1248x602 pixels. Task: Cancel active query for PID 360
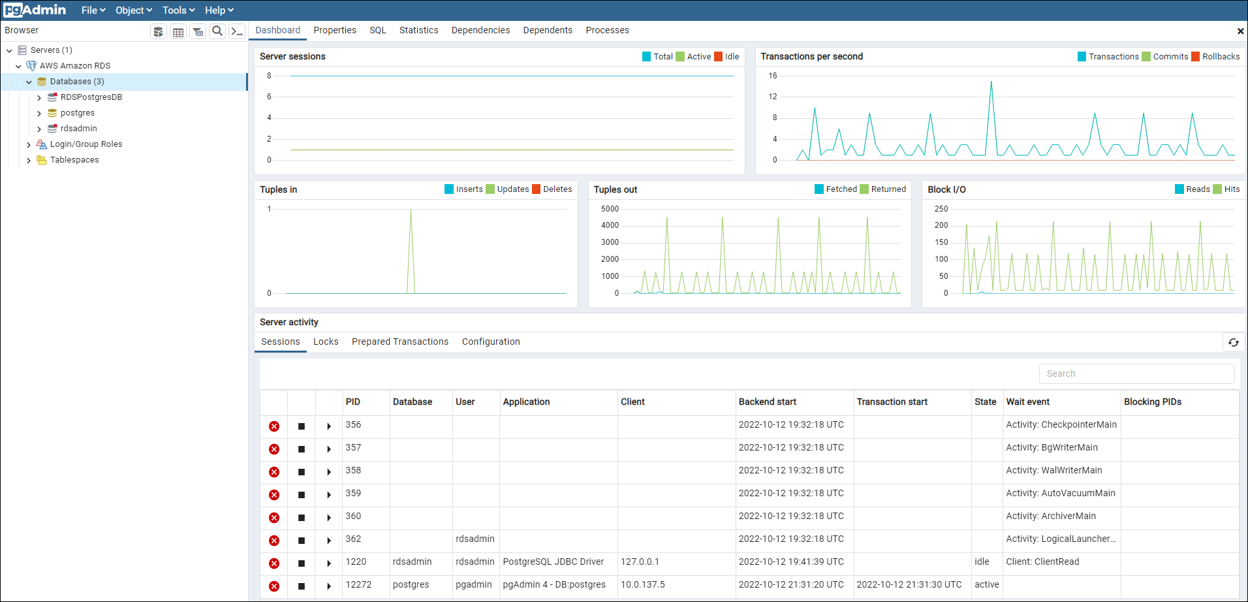pos(302,518)
